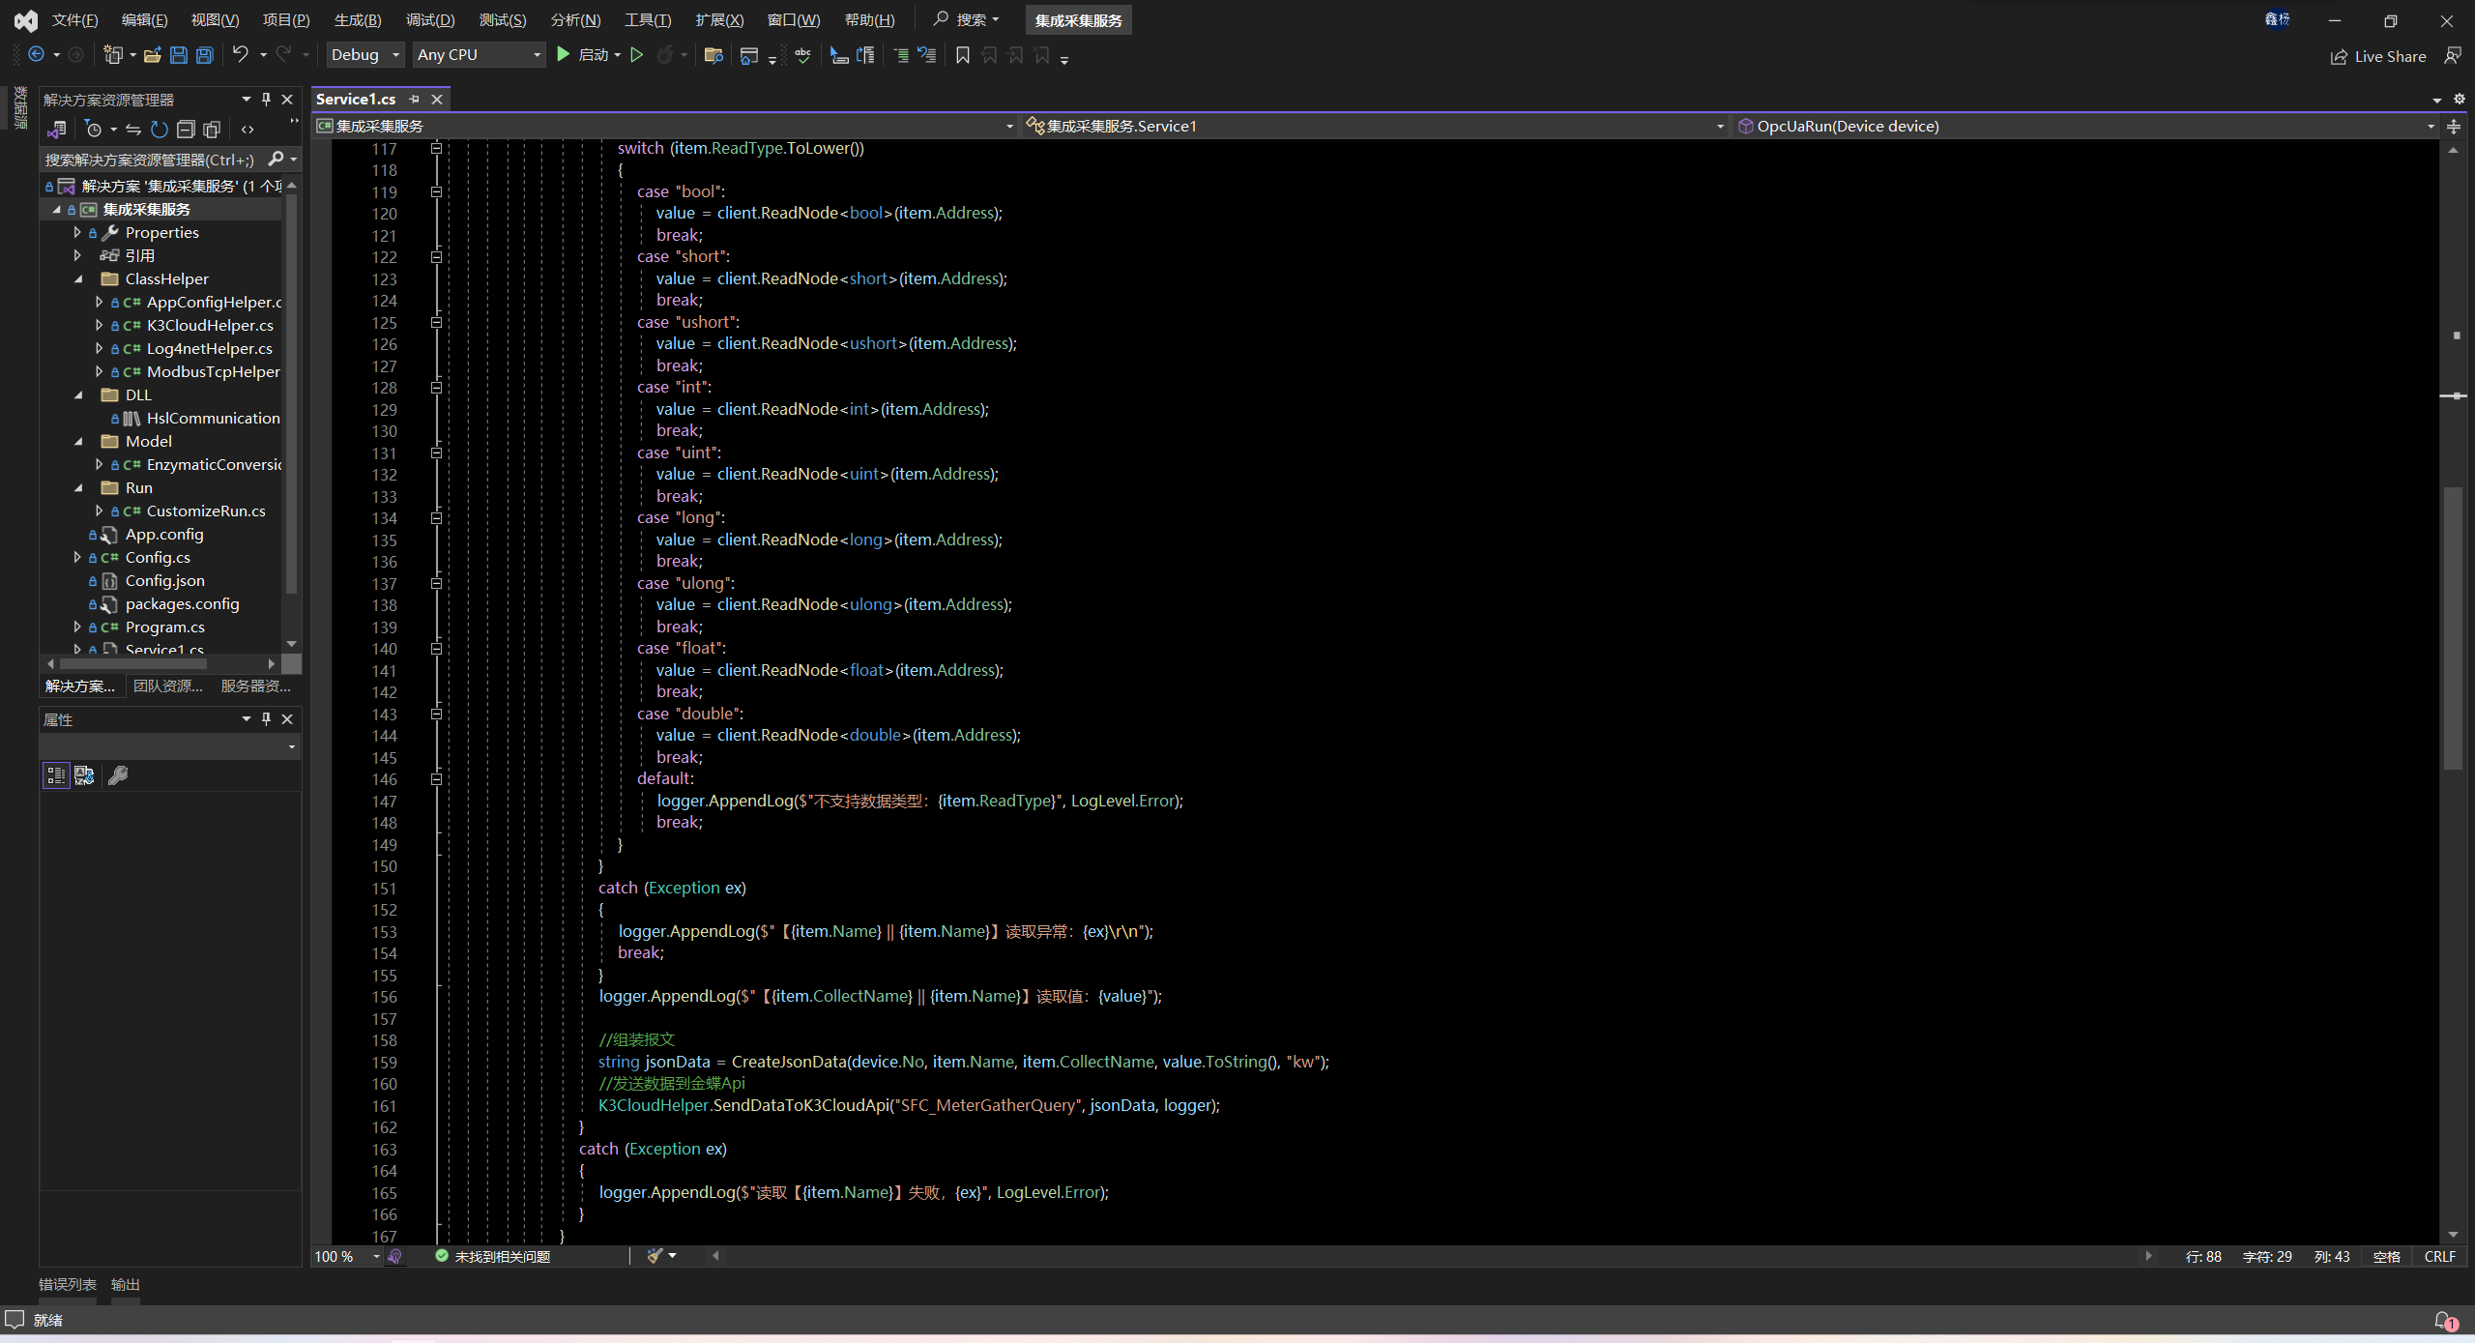Select Categorized view in Properties panel
2475x1343 pixels.
(x=56, y=774)
